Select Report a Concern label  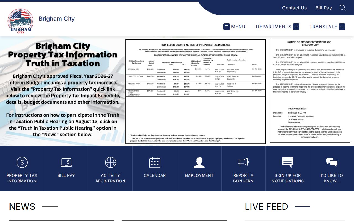[x=243, y=178]
